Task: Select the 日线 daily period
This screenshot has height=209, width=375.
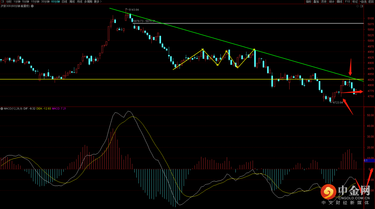Action: (x=65, y=2)
